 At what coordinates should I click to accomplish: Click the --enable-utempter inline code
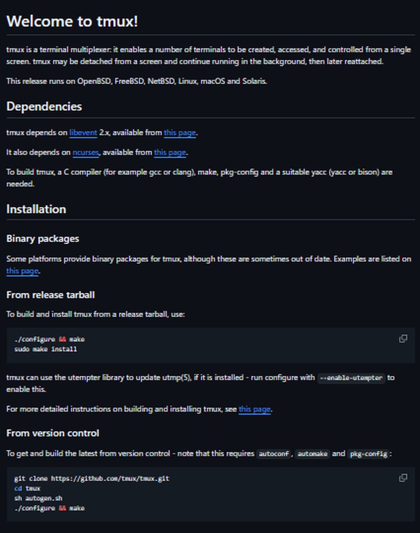351,378
